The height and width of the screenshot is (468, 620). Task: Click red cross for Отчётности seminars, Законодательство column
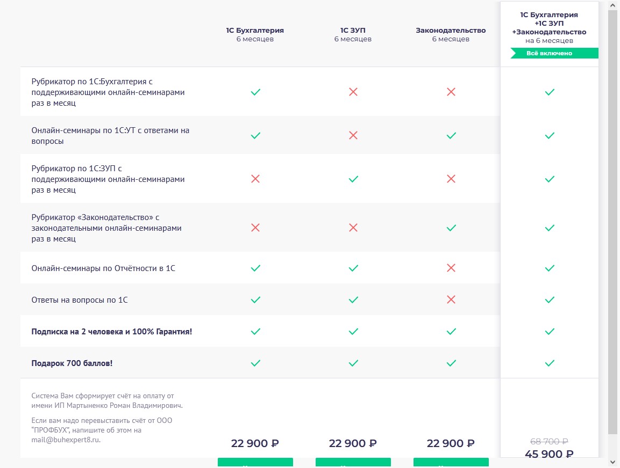(451, 268)
